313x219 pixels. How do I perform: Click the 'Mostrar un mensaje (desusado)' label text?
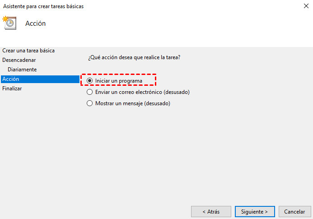pos(132,103)
